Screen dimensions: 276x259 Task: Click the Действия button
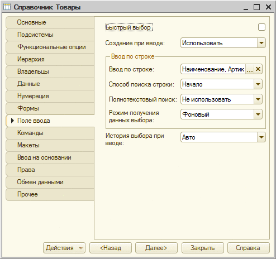(64, 248)
